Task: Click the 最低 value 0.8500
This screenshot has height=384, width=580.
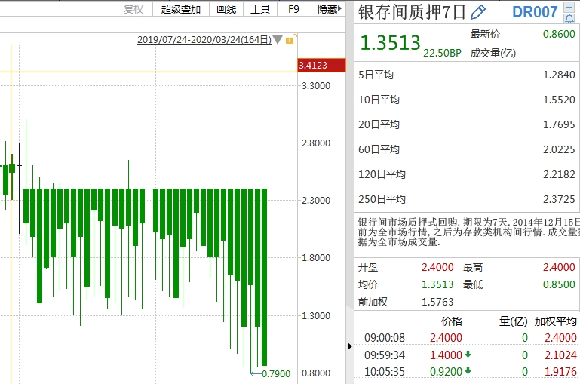Action: point(559,284)
